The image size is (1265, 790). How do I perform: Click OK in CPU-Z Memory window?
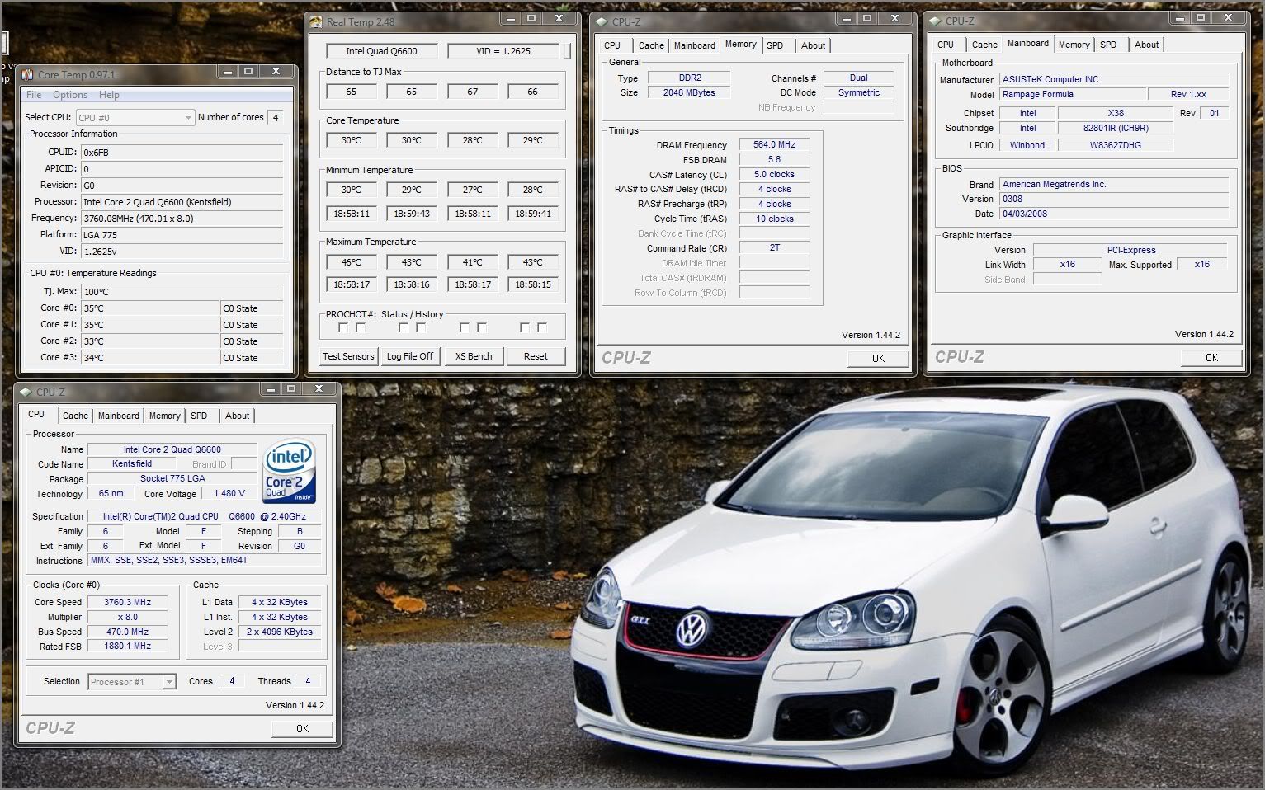point(878,358)
